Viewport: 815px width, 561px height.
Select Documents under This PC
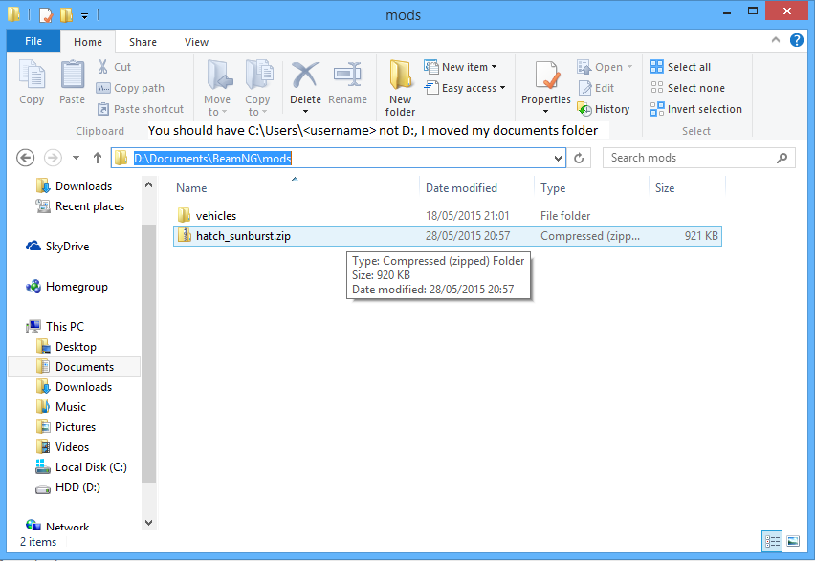[75, 367]
